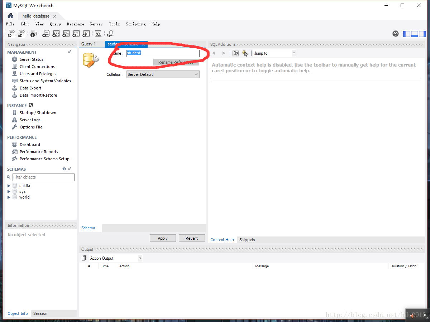Click the Apply button
Viewport: 430px width, 322px height.
(x=163, y=238)
